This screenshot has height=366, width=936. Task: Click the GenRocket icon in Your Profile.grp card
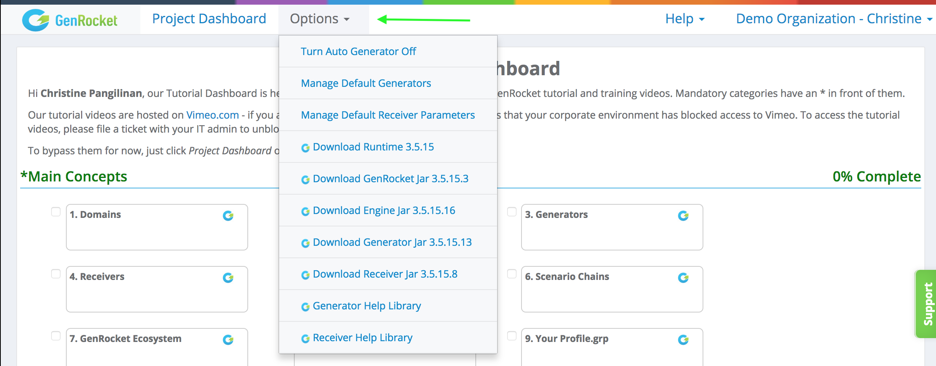tap(683, 340)
